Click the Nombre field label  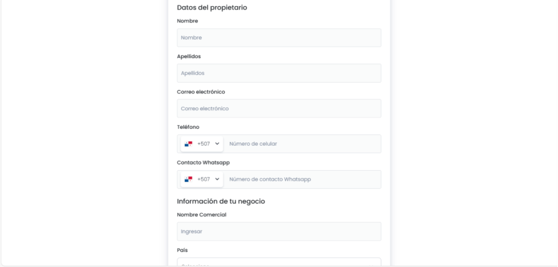tap(188, 21)
